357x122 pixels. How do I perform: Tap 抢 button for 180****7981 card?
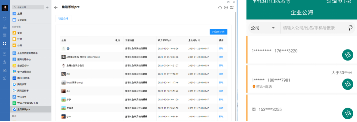click(x=348, y=84)
